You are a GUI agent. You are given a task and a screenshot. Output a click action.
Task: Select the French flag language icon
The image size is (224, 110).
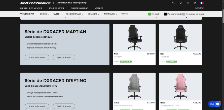pos(202,3)
